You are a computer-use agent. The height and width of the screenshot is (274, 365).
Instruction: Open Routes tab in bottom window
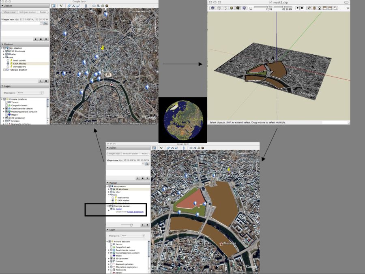[144, 154]
